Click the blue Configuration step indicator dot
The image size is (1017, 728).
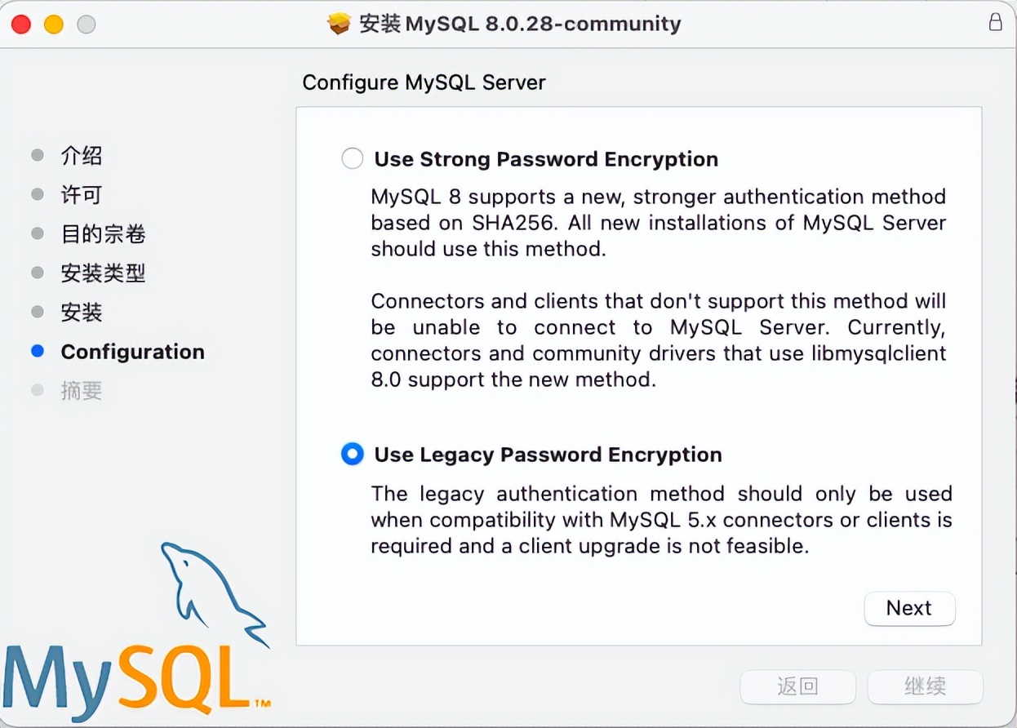point(38,351)
